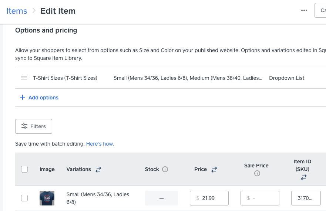326x211 pixels.
Task: Click the swap icon next to Price
Action: pyautogui.click(x=214, y=169)
